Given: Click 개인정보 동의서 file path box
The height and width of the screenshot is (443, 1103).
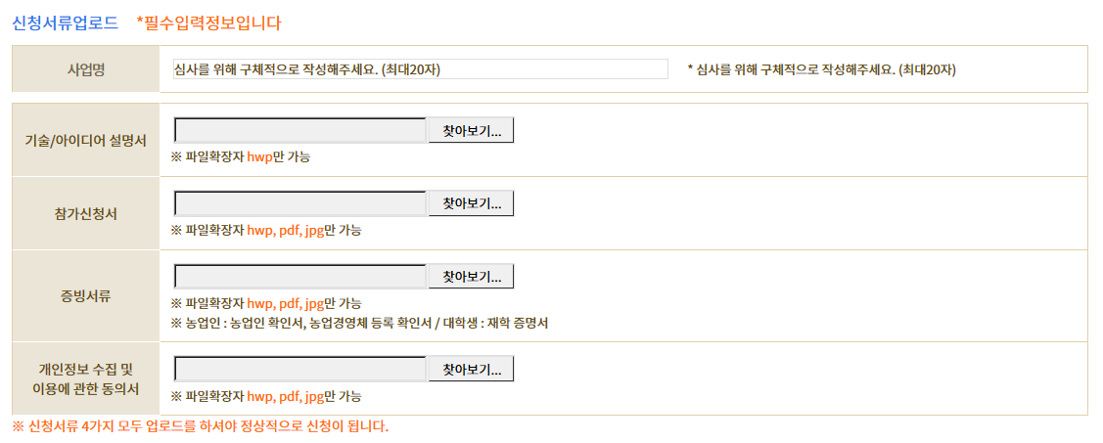Looking at the screenshot, I should 300,370.
